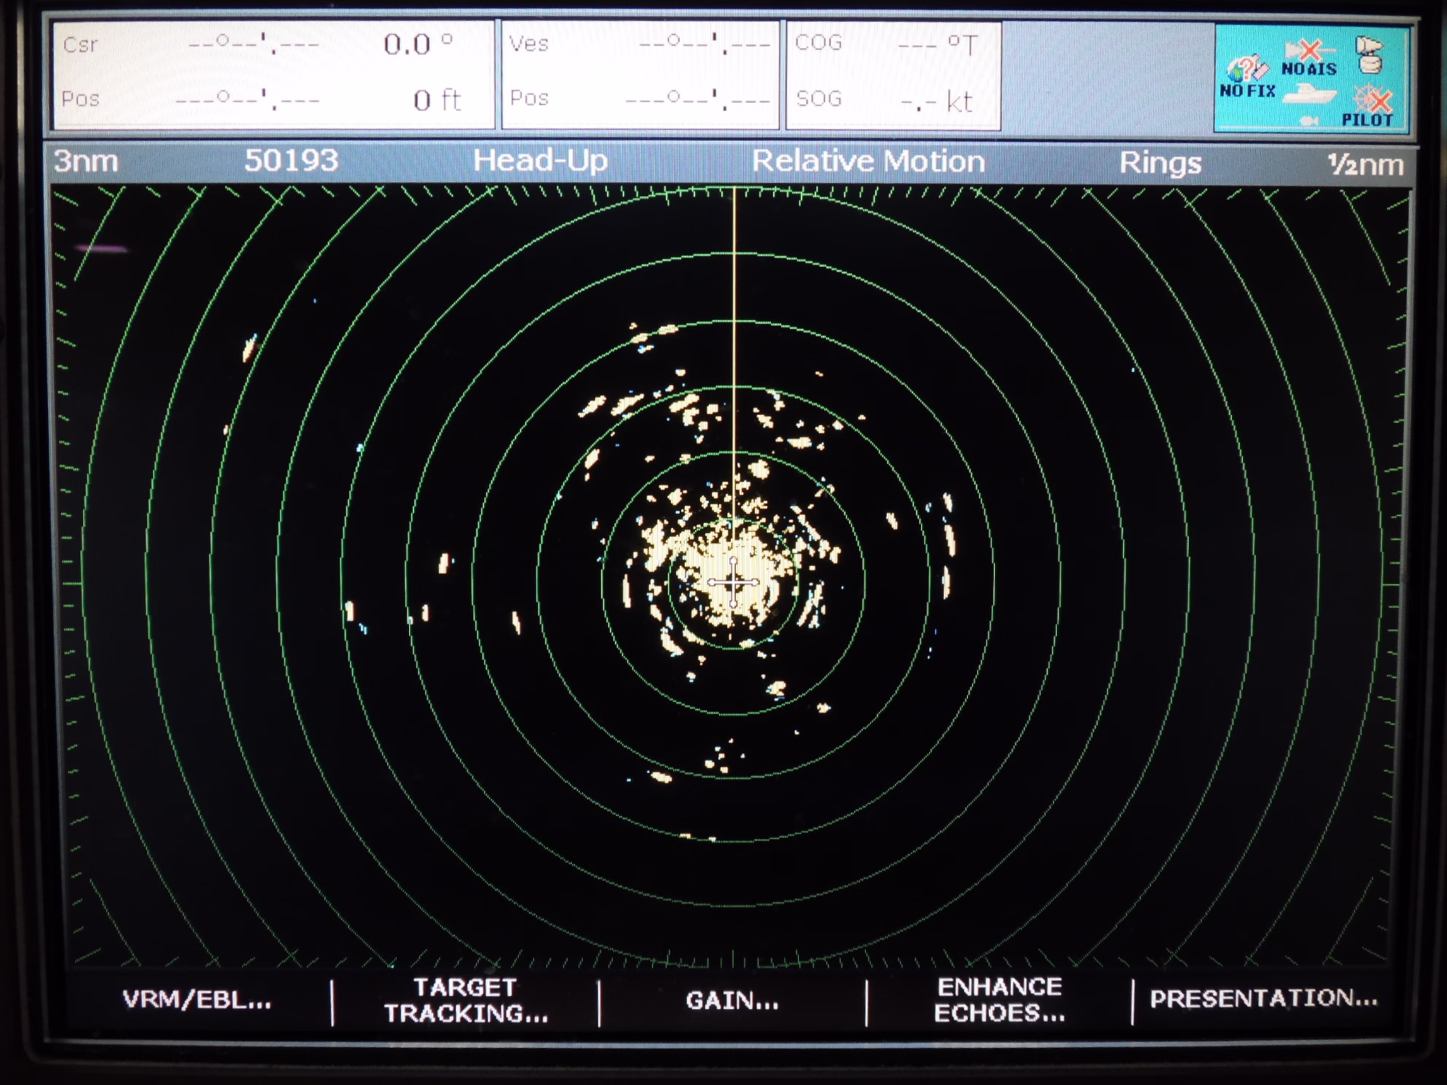The image size is (1447, 1085).
Task: Select the Relative Motion mode label
Action: coord(868,161)
